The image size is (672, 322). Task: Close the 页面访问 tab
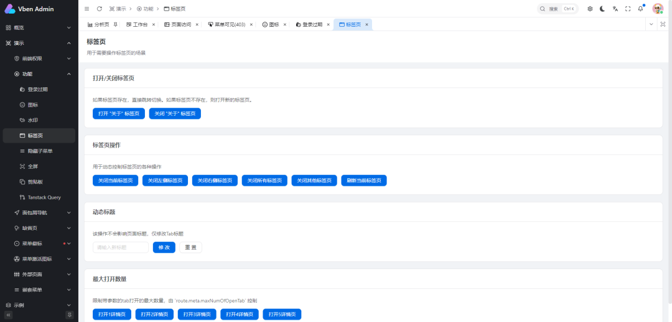point(197,24)
